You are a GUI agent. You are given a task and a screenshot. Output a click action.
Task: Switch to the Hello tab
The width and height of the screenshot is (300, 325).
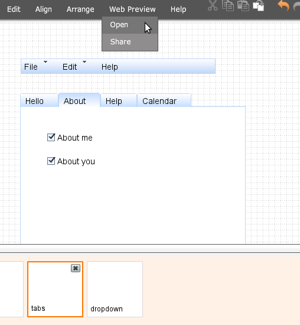[x=40, y=100]
